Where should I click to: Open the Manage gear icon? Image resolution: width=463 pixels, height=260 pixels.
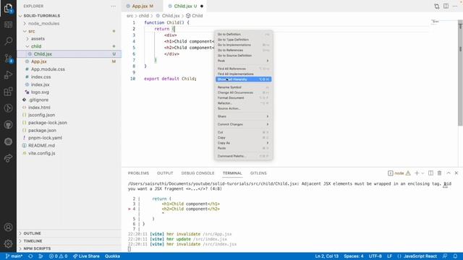8,243
